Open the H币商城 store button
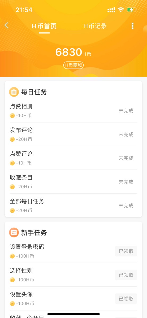Screen dimensions: 147x318 click(73, 65)
